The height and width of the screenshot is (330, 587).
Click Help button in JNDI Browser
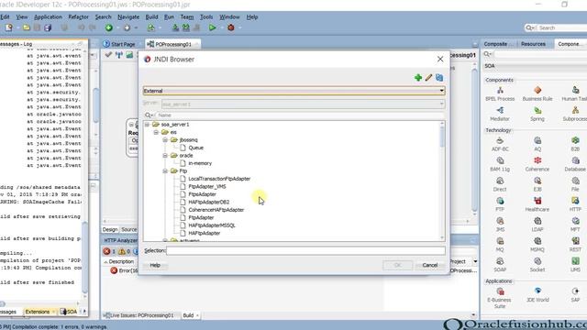tap(155, 265)
